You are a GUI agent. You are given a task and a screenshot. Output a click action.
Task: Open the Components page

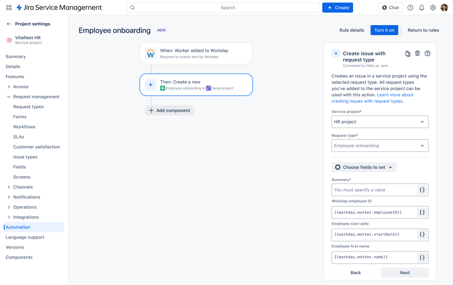pyautogui.click(x=19, y=257)
